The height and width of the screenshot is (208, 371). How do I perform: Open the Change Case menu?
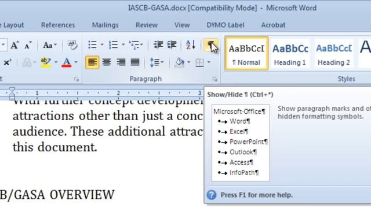(50, 45)
